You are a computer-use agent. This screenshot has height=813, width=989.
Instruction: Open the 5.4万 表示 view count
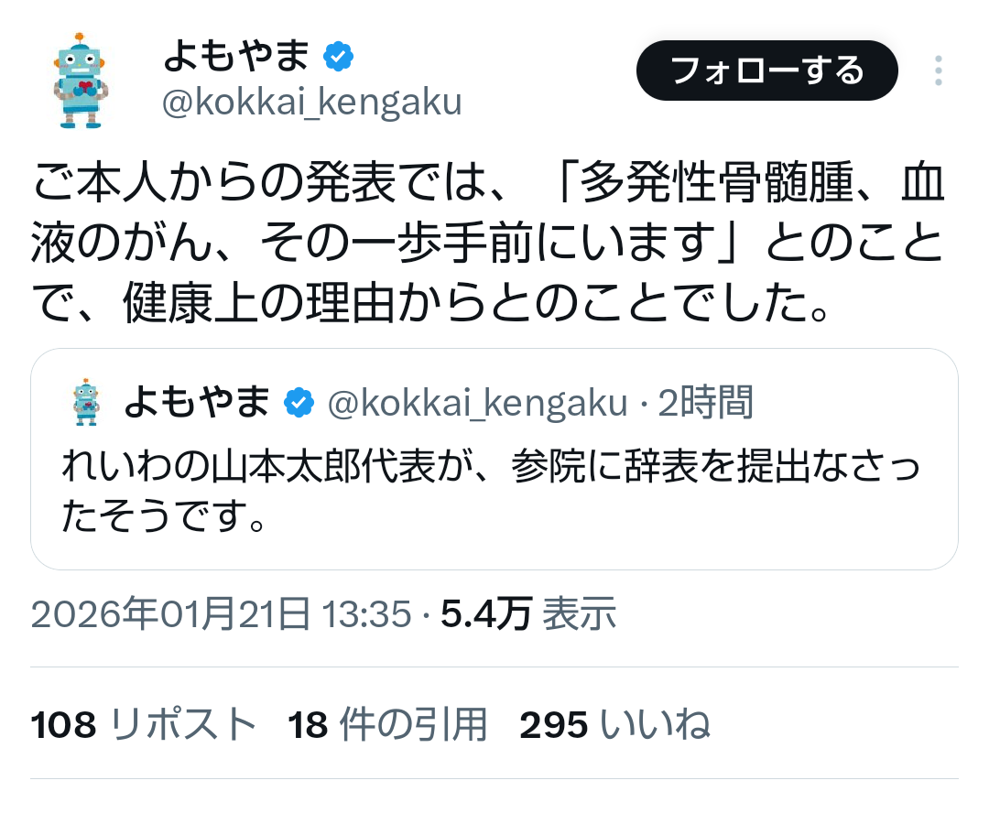(x=528, y=615)
